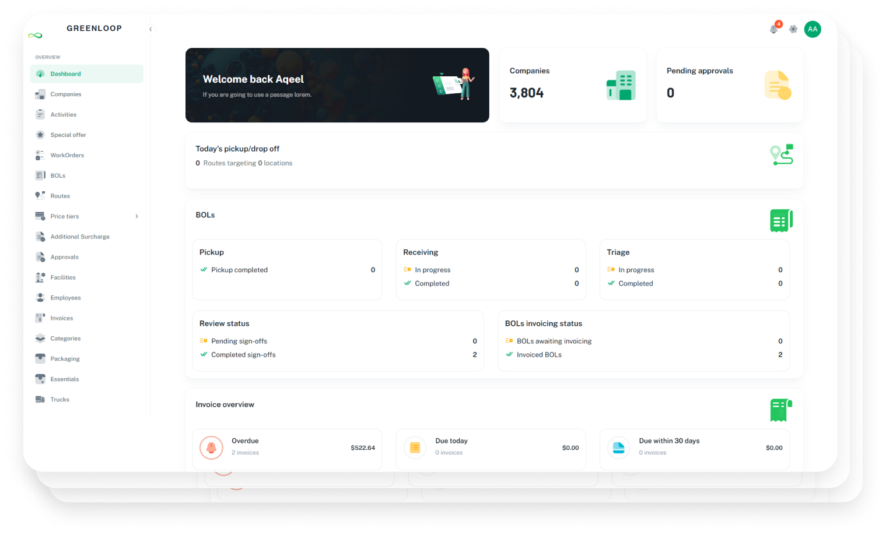The height and width of the screenshot is (535, 886).
Task: Click the GreenLoop infinity logo
Action: coord(35,36)
